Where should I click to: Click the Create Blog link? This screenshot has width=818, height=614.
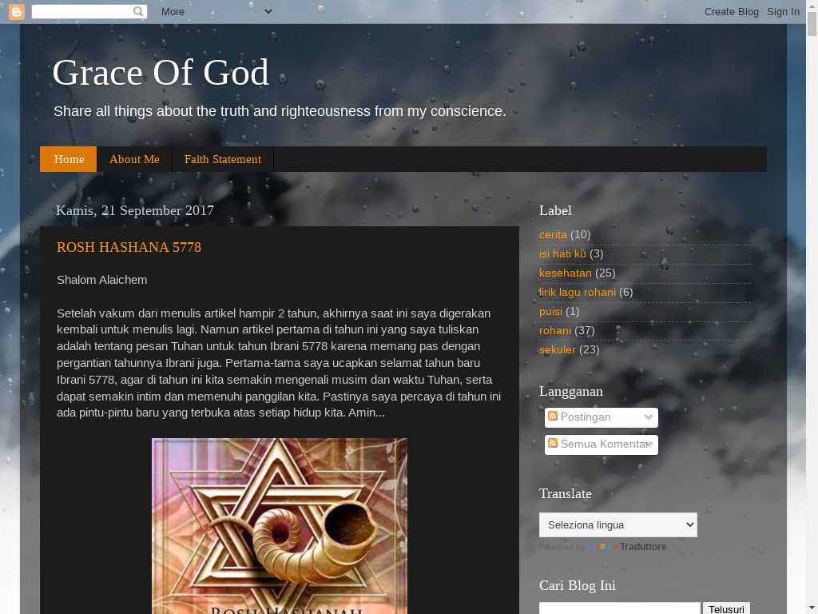(732, 11)
